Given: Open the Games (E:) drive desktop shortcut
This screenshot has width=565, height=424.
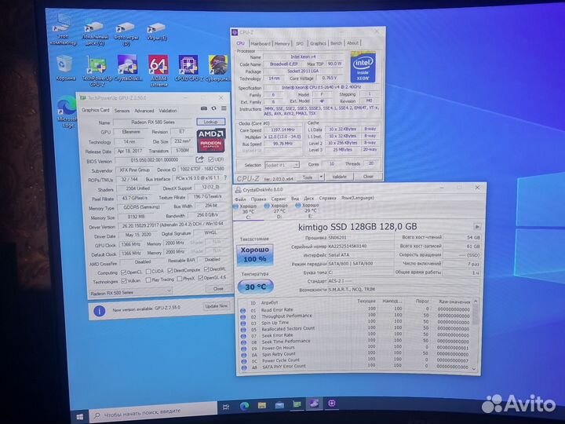Looking at the screenshot, I should (x=157, y=31).
